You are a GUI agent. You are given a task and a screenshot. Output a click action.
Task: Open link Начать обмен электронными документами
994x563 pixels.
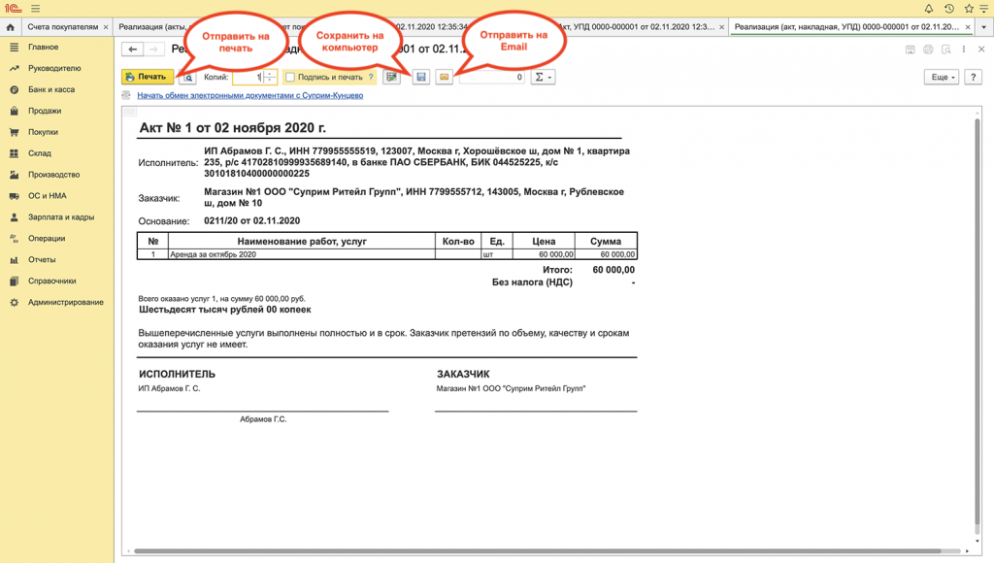coord(249,95)
